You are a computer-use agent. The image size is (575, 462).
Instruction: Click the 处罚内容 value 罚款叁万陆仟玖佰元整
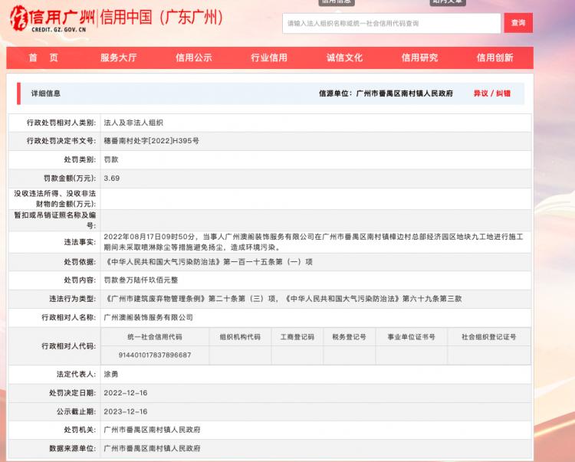click(x=141, y=280)
